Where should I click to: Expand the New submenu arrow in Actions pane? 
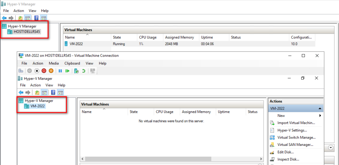coord(320,116)
